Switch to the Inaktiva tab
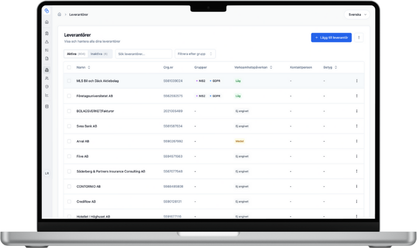Image resolution: width=417 pixels, height=248 pixels. click(99, 54)
